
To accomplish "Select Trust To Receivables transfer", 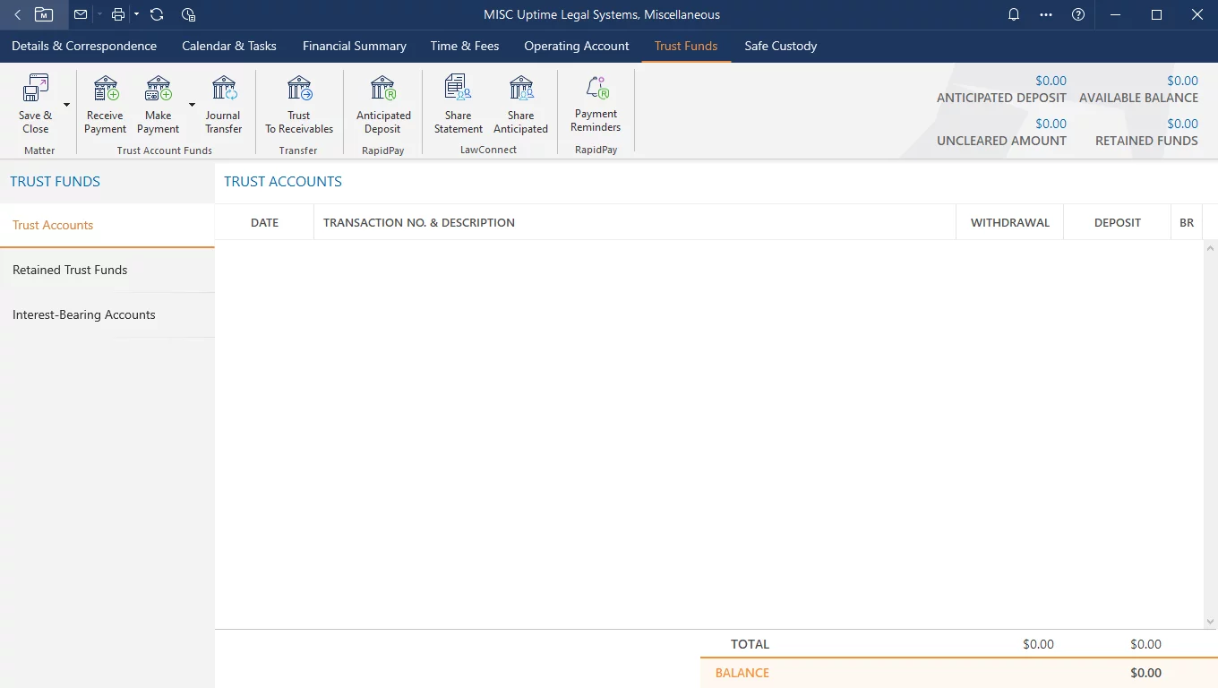I will click(x=299, y=90).
